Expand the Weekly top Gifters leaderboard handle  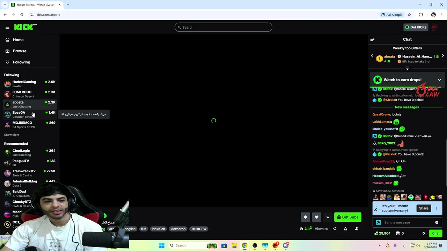tap(407, 68)
